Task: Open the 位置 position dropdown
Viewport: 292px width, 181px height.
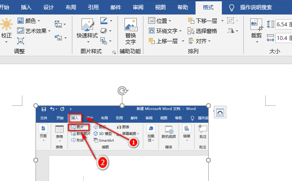Action: (x=160, y=21)
